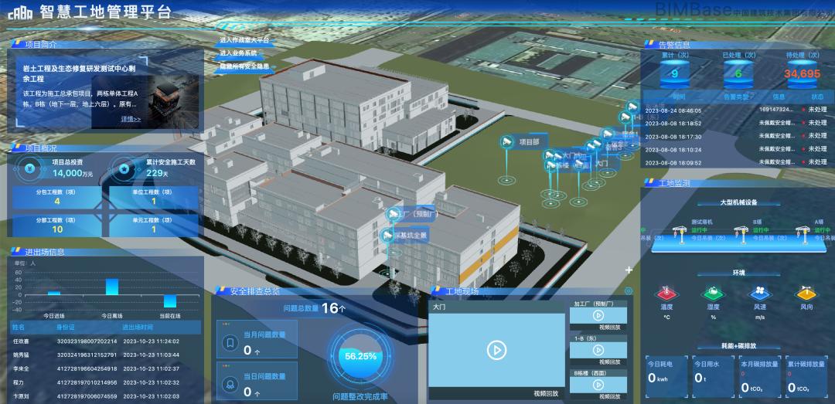Open alarm row dated 2023-08-08 18:18:52
The height and width of the screenshot is (404, 835).
click(x=736, y=123)
